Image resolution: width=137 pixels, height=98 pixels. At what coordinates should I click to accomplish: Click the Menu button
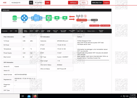click(84, 3)
